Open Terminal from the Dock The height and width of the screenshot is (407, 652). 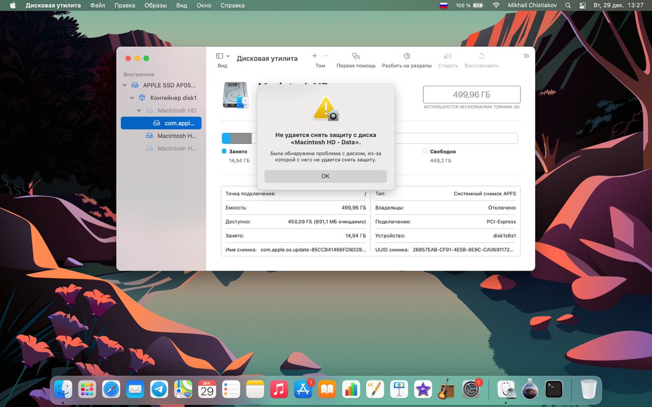(554, 390)
